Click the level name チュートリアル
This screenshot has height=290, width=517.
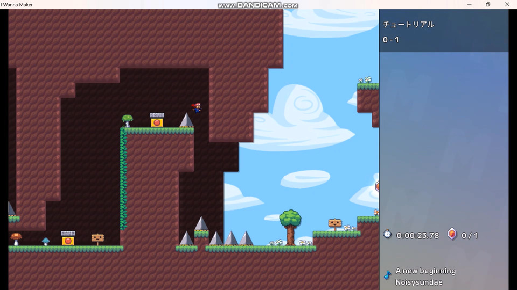click(x=408, y=24)
